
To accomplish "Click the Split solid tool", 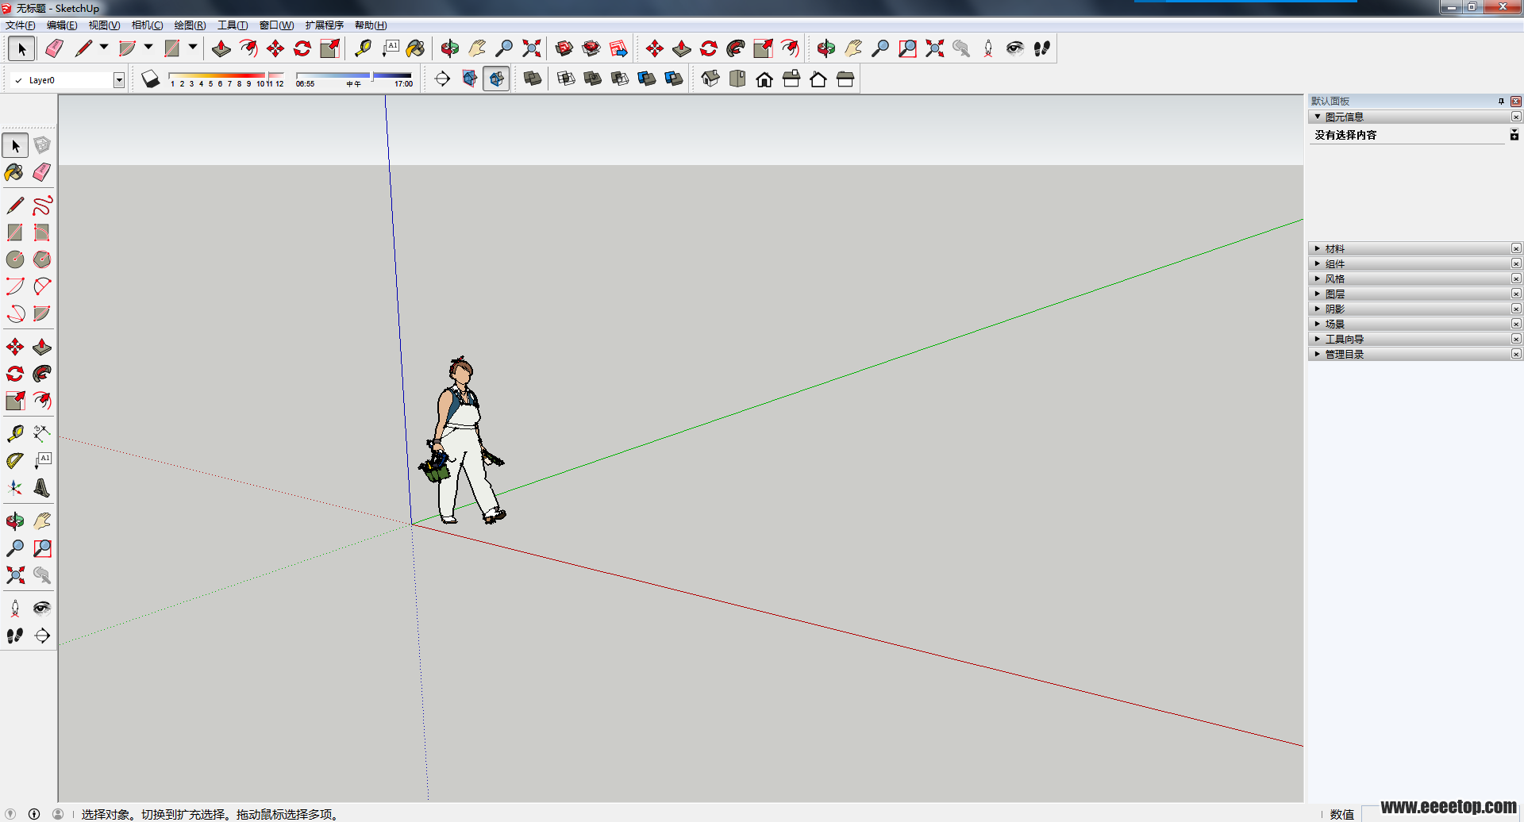I will tap(674, 79).
